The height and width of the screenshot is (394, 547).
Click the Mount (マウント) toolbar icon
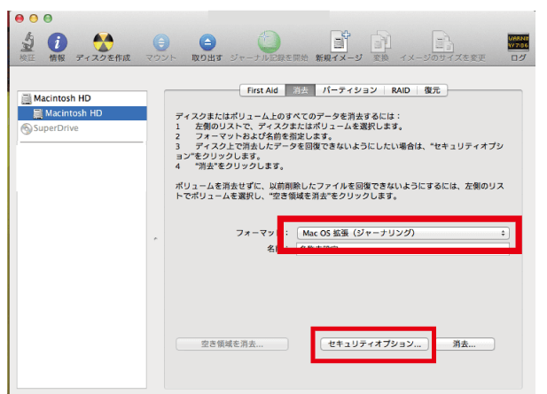tap(161, 42)
